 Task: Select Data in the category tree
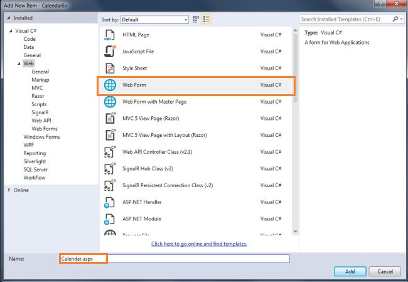pyautogui.click(x=29, y=47)
